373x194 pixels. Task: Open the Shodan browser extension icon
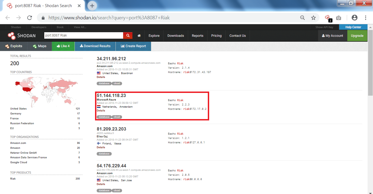coord(328,18)
